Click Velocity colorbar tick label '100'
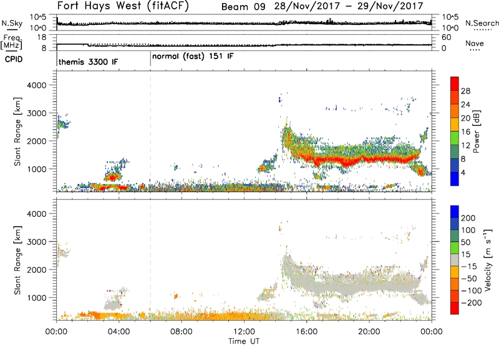 click(468, 230)
